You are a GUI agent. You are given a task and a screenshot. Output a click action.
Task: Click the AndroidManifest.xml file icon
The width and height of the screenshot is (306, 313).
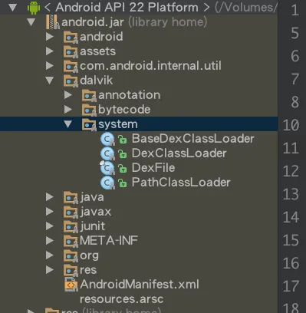coord(71,285)
